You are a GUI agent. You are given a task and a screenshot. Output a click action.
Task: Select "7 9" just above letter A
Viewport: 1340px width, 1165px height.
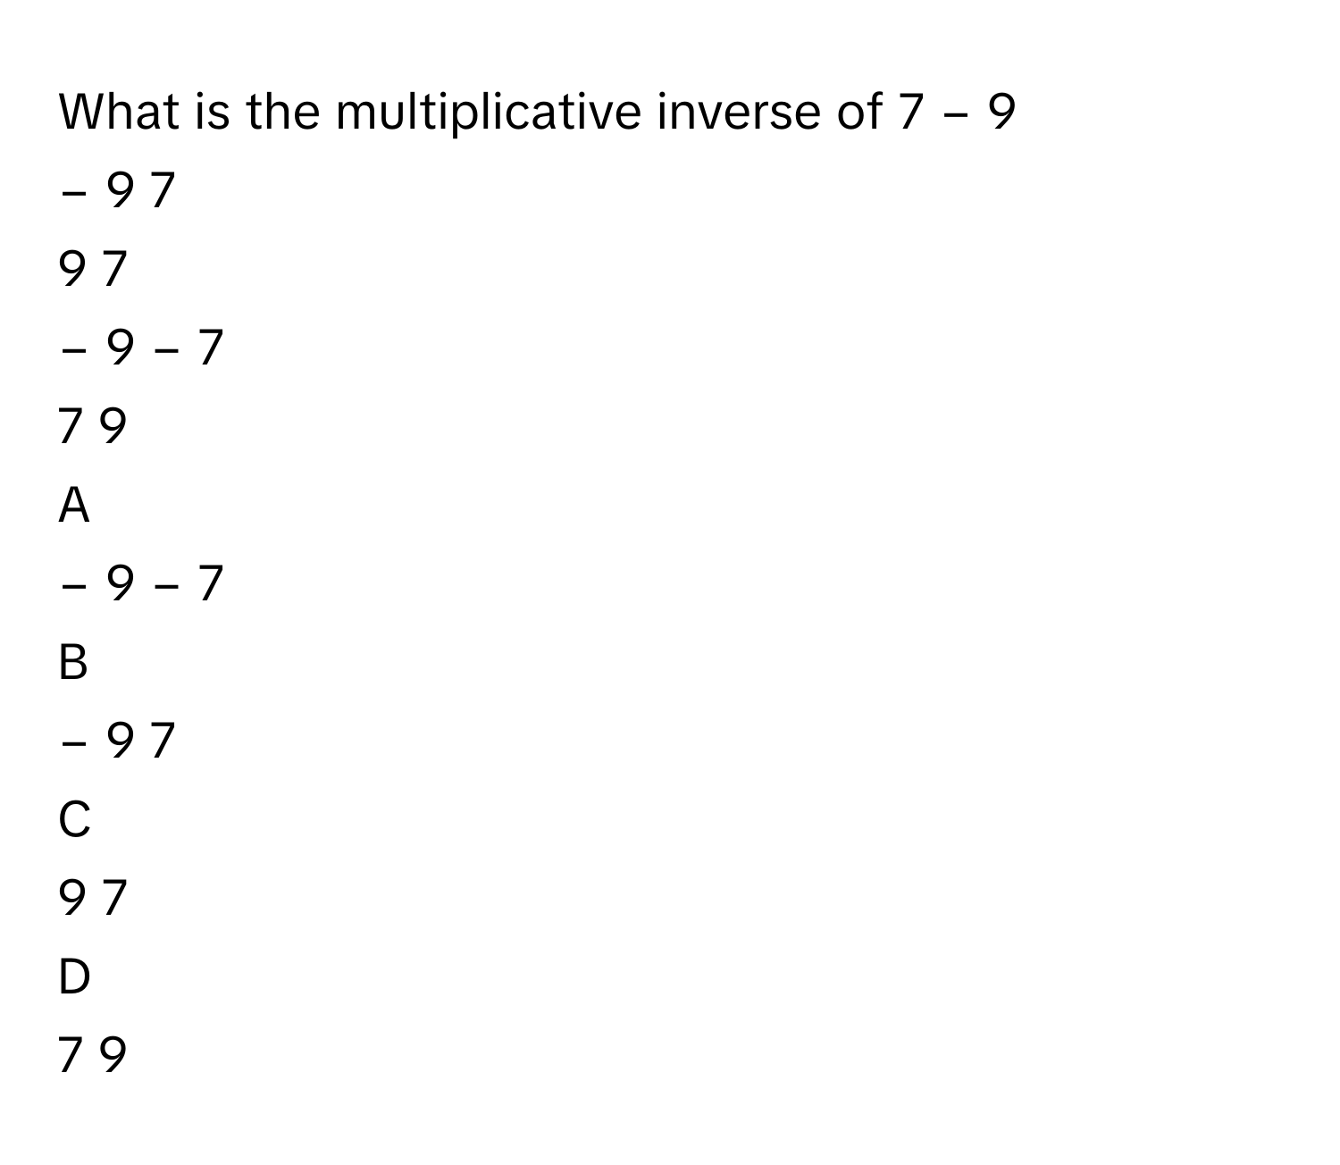click(x=93, y=427)
